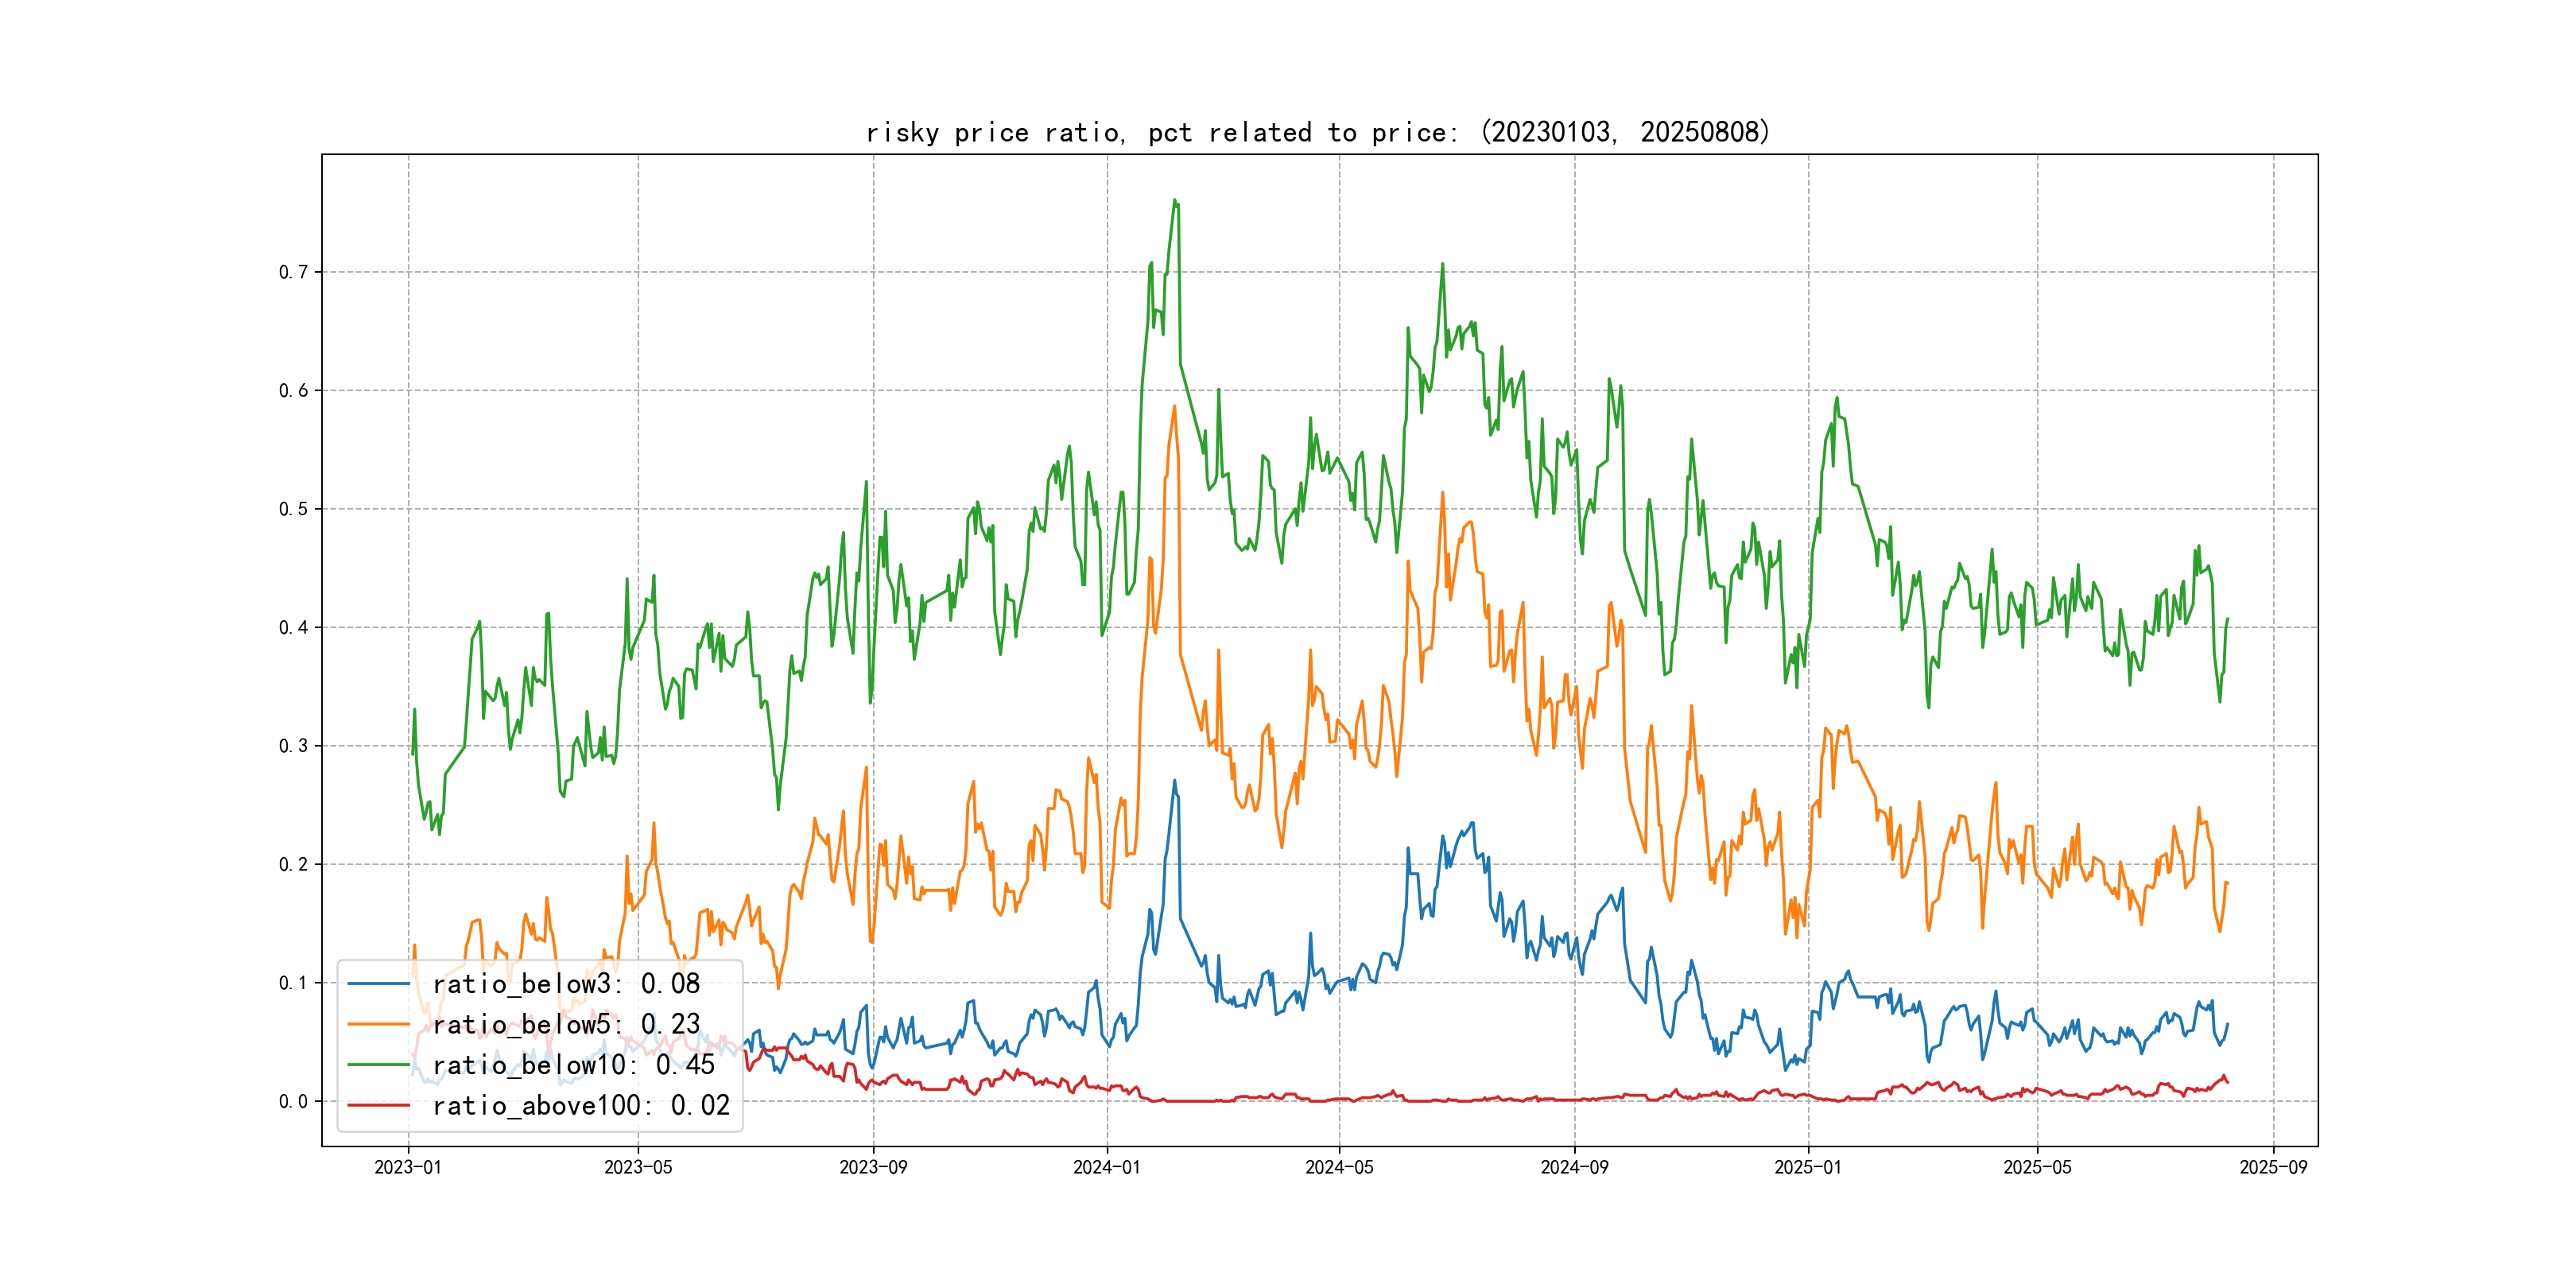Viewport: 2576px width, 1288px height.
Task: Click the red ratio_above100 legend line swatch
Action: pos(378,1105)
